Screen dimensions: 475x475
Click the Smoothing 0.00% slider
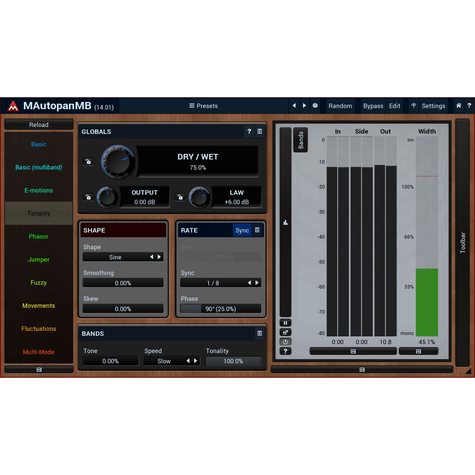[x=123, y=283]
